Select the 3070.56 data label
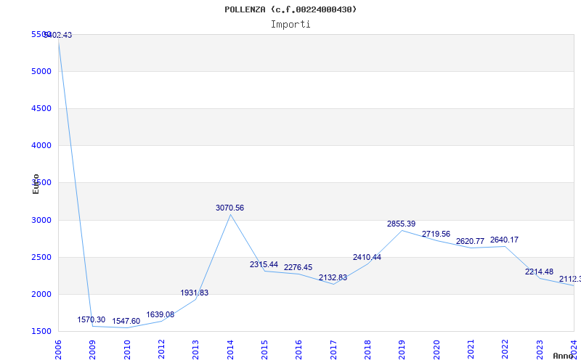Image resolution: width=581 pixels, height=363 pixels. coord(229,208)
